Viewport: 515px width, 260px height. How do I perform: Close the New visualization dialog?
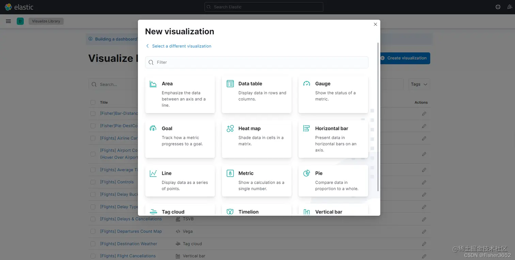[x=375, y=24]
